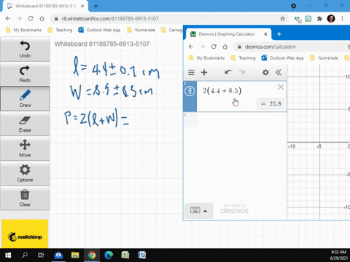Open Numerade bookmark in Desmos window
This screenshot has height=262, width=350.
pyautogui.click(x=324, y=58)
